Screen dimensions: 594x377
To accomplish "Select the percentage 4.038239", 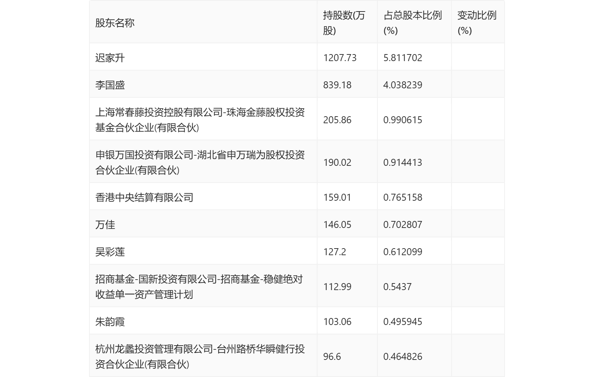I will tap(403, 85).
